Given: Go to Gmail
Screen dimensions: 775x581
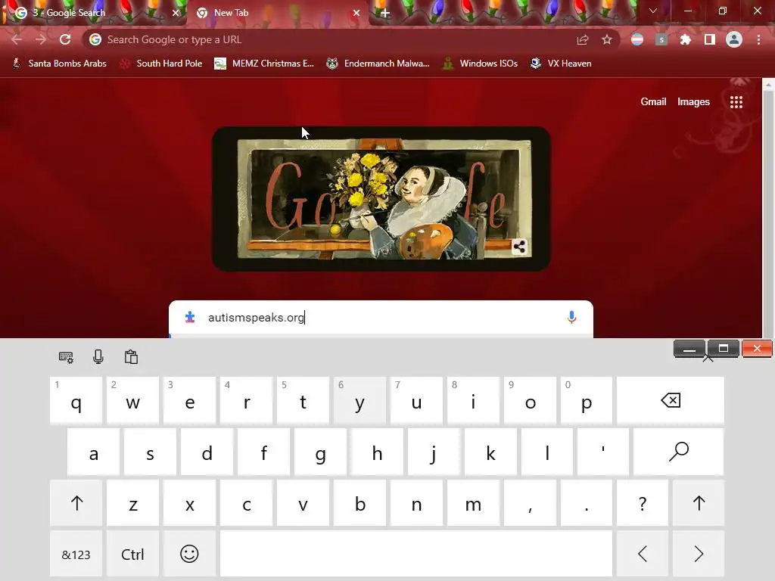Looking at the screenshot, I should pyautogui.click(x=653, y=102).
